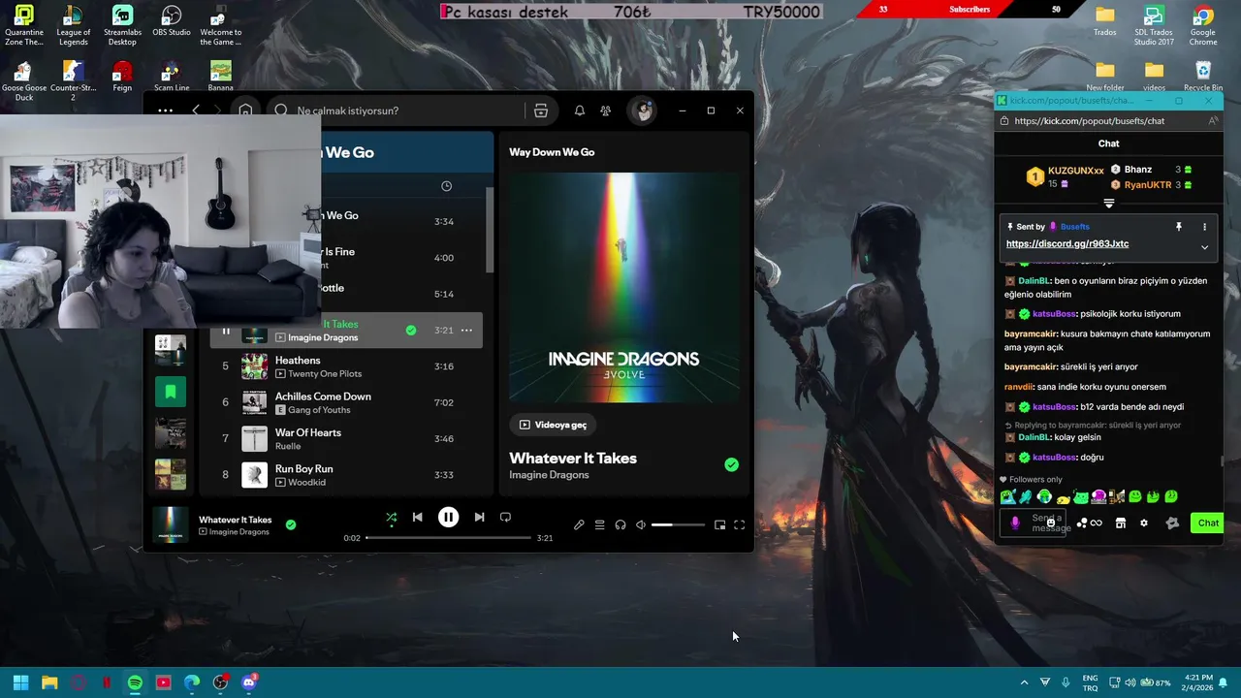Click duration clock column header in tracklist

click(446, 186)
